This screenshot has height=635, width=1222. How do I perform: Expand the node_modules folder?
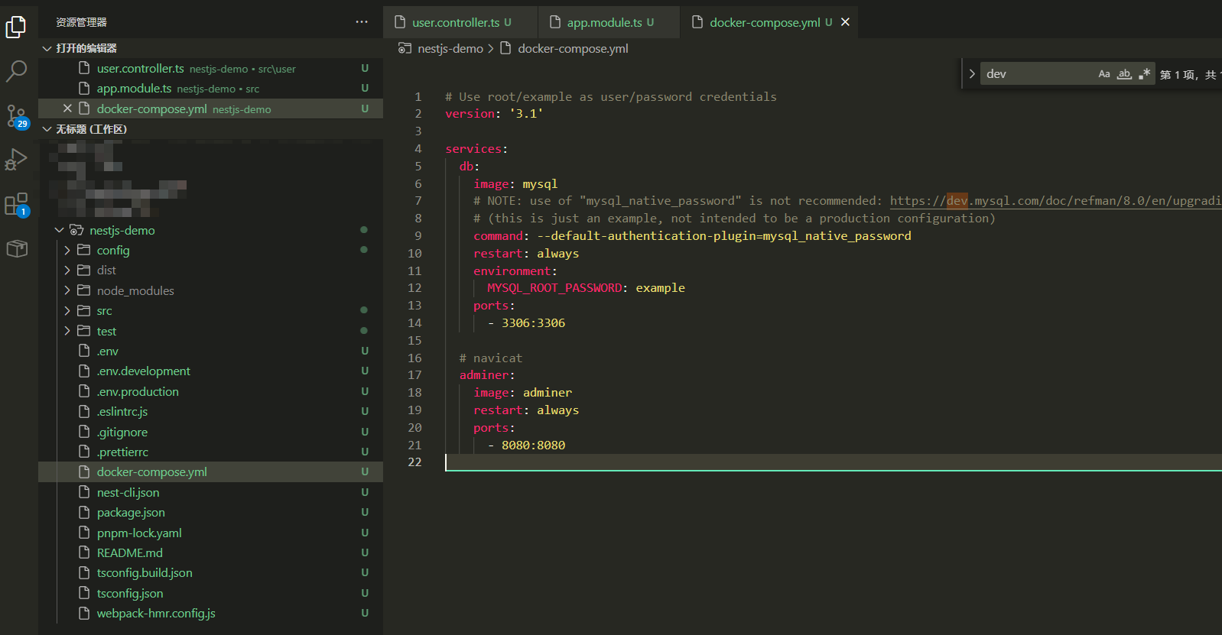(67, 290)
